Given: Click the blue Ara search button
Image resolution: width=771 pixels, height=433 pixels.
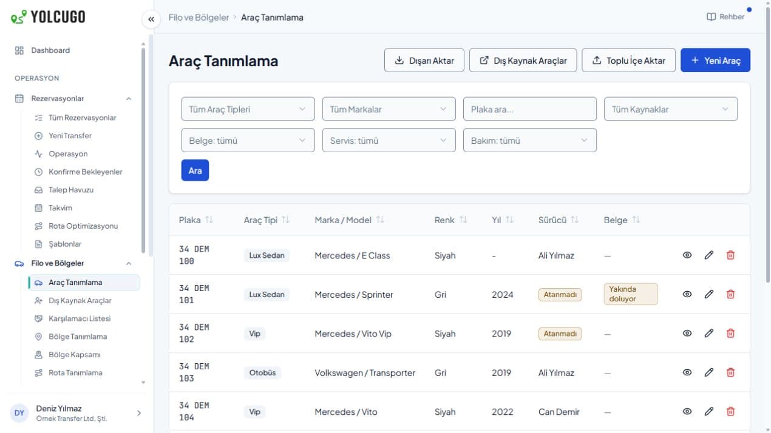Looking at the screenshot, I should [195, 170].
